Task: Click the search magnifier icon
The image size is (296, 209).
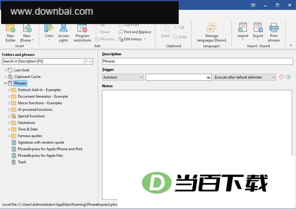Action: (x=85, y=61)
